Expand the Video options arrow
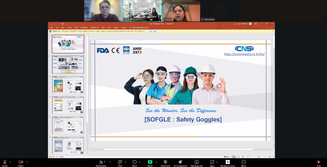 [x=27, y=162]
